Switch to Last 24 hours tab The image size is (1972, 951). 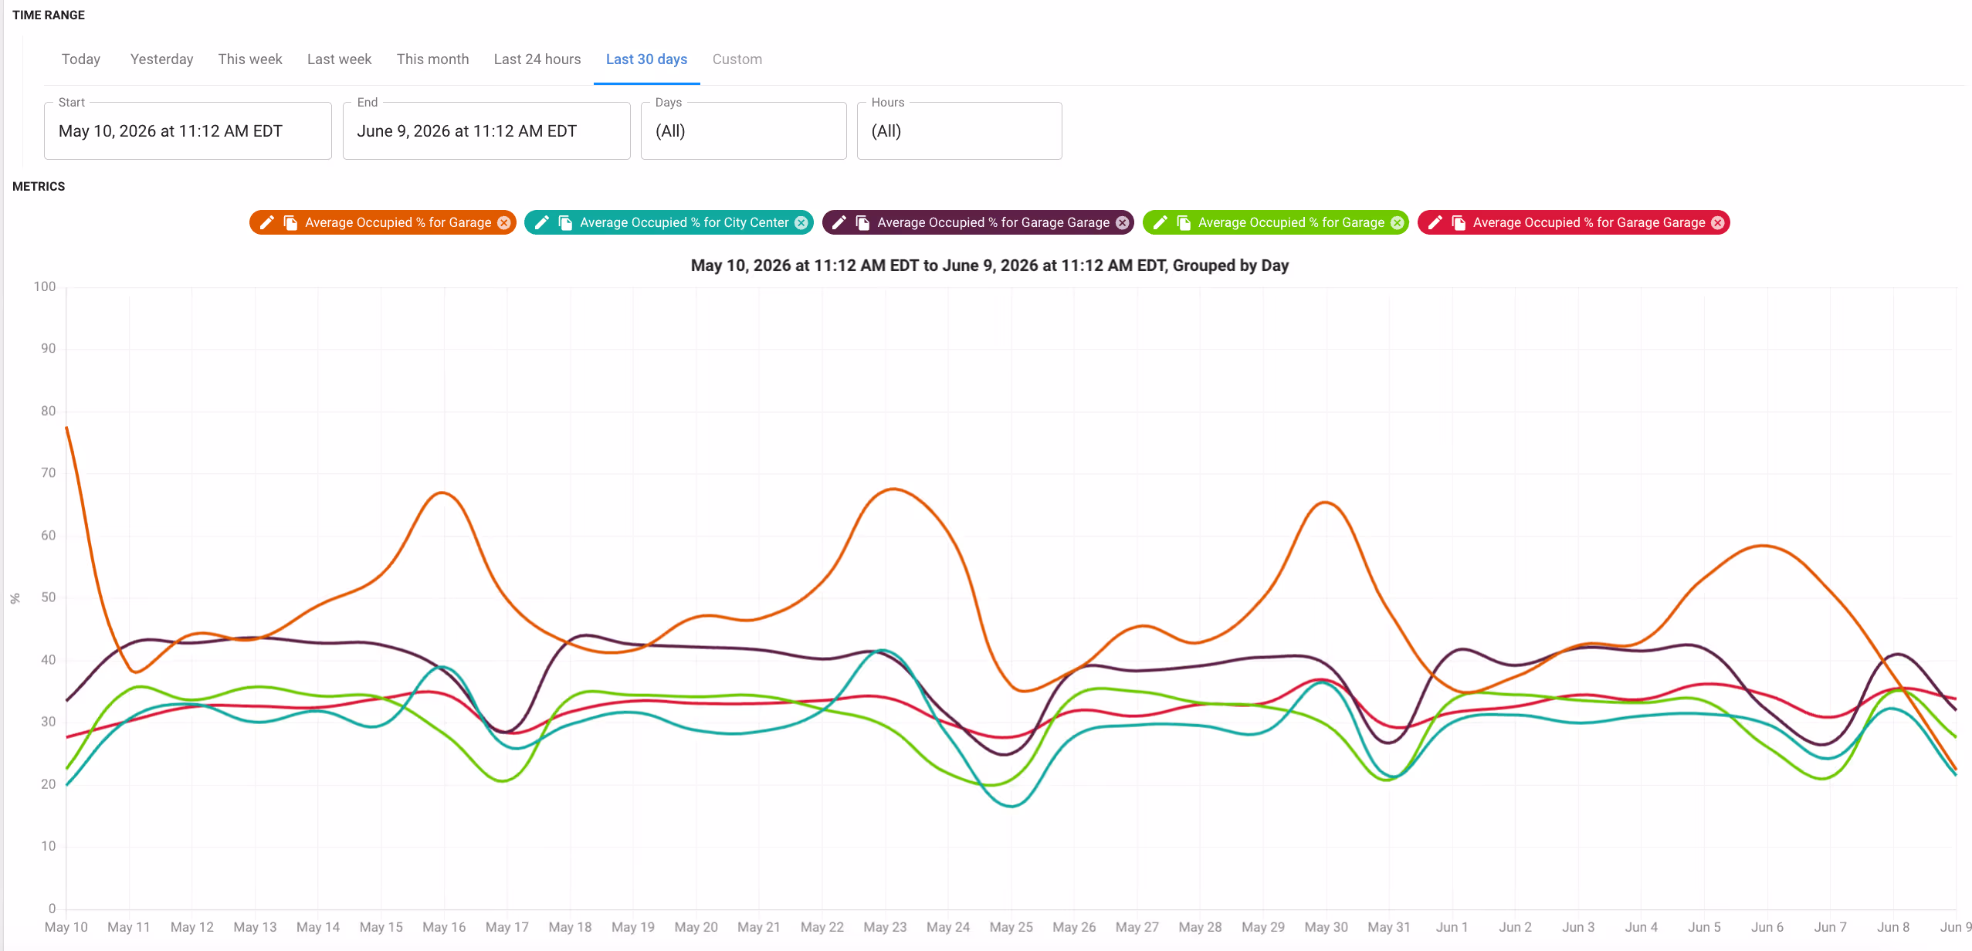pos(537,59)
